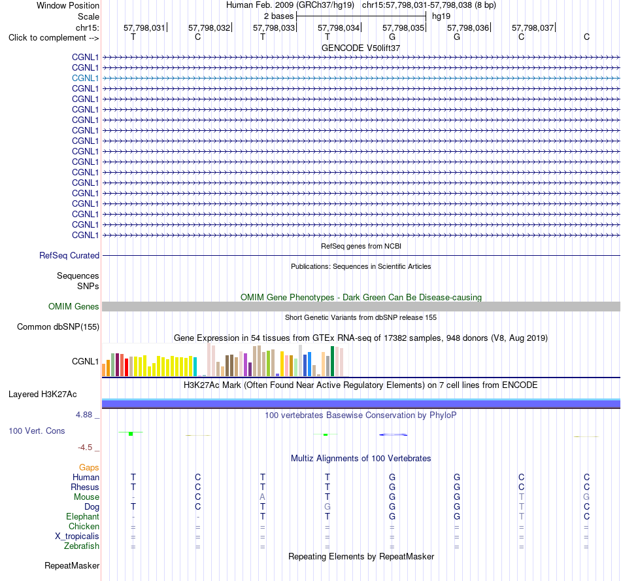This screenshot has width=621, height=581.
Task: Click the CGNL1 label beside GTEx bar chart
Action: coord(85,361)
